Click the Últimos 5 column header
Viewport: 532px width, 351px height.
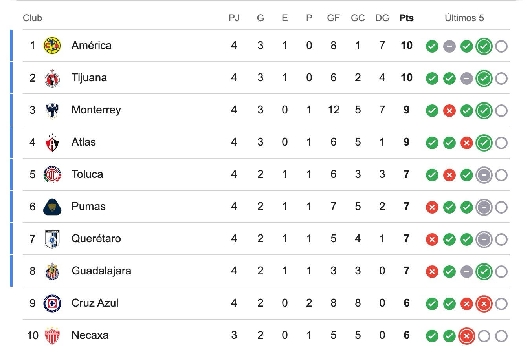(464, 18)
